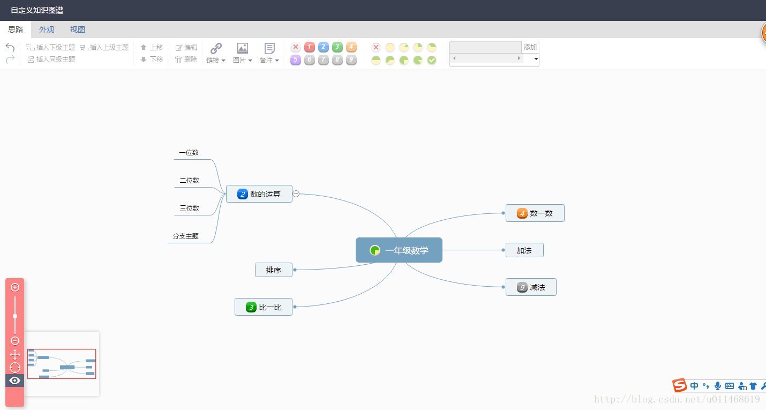Remove priority with the X priority icon
The width and height of the screenshot is (766, 410).
pyautogui.click(x=296, y=47)
